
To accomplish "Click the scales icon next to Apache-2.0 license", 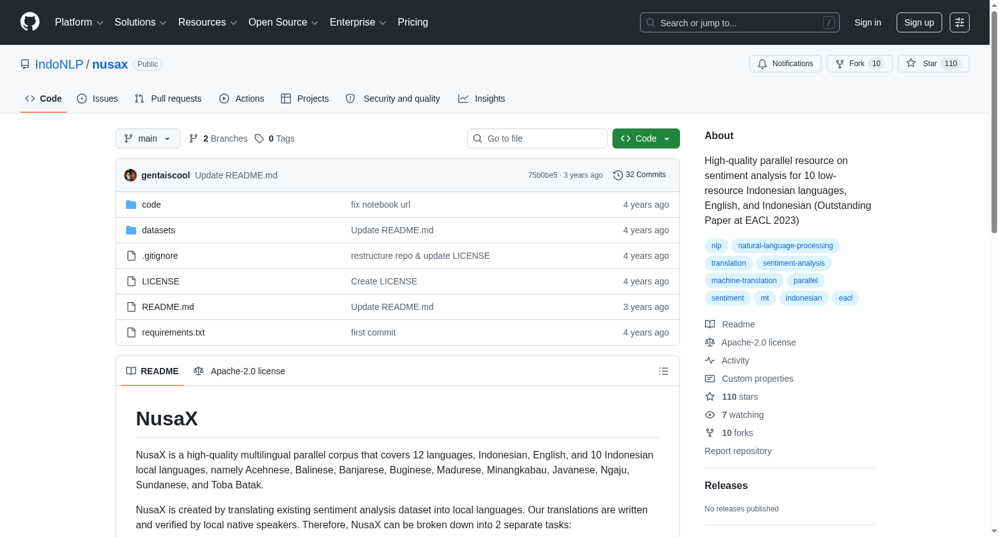I will coord(710,342).
